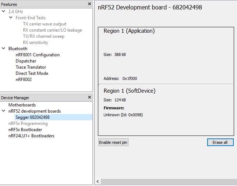Select RX sensitivity test
The height and width of the screenshot is (186, 237).
[36, 43]
